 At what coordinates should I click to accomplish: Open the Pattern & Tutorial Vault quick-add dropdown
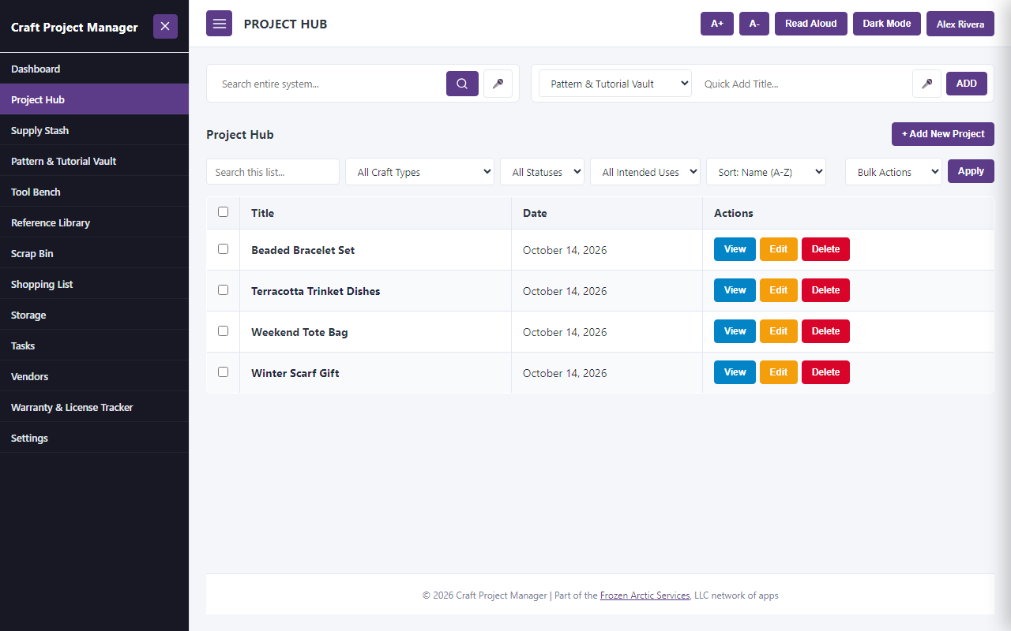tap(615, 84)
